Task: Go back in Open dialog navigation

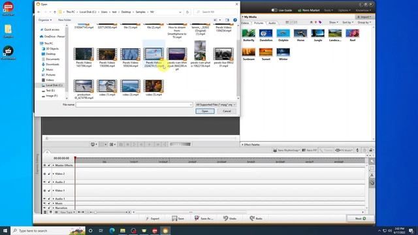Action: coord(39,12)
